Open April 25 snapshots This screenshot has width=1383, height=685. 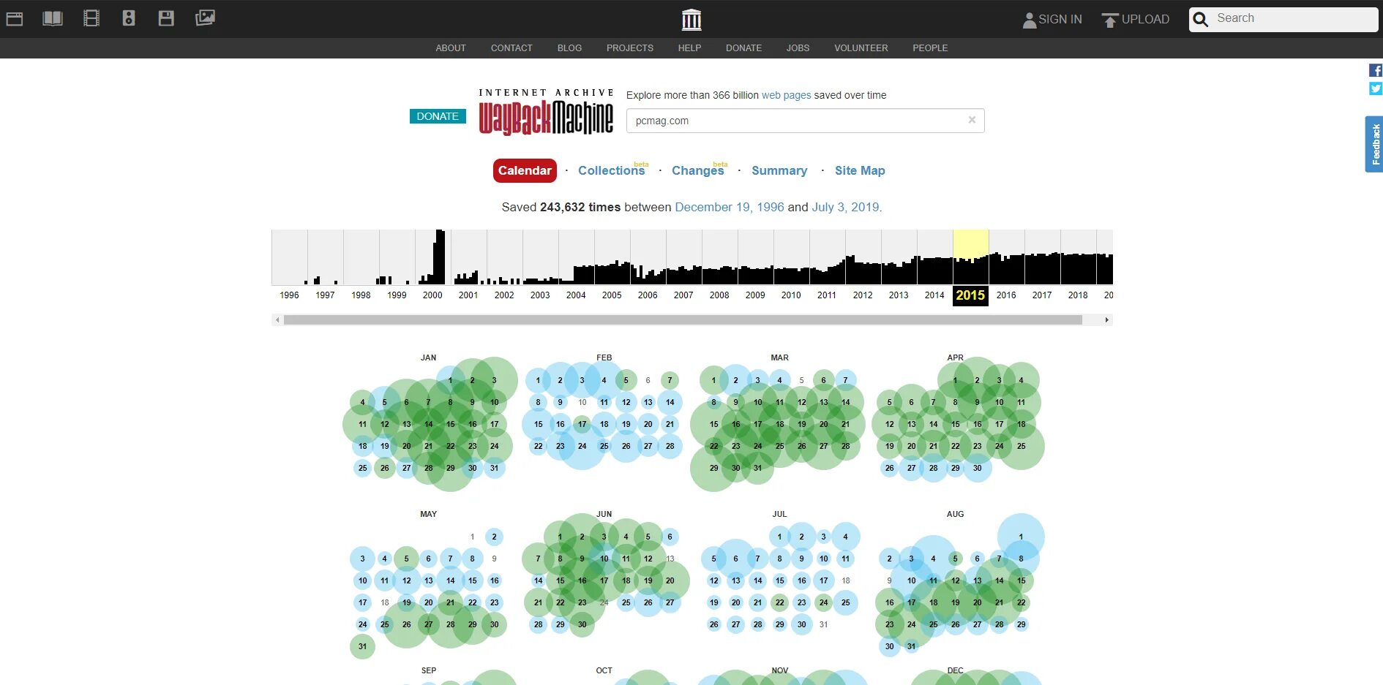pyautogui.click(x=1022, y=446)
